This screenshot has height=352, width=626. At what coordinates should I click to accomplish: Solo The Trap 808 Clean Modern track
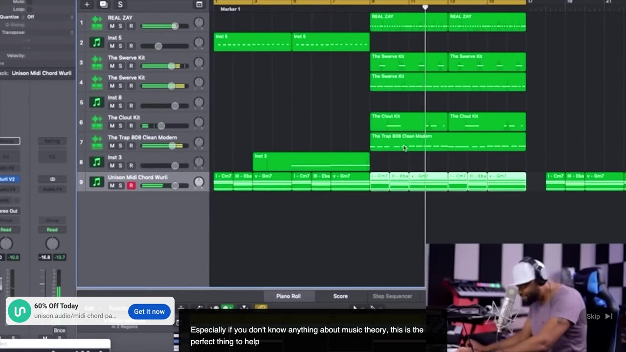pos(120,146)
